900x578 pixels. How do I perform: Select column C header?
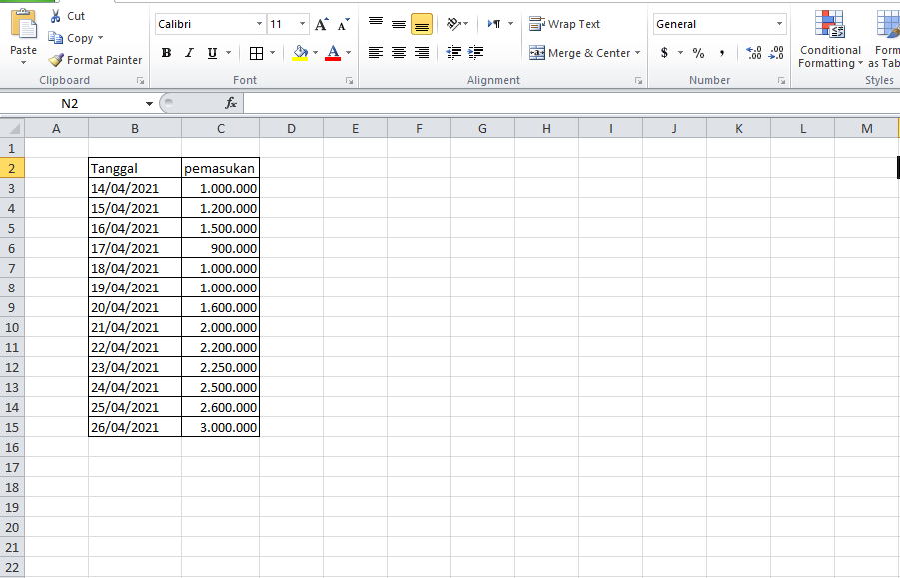pos(221,129)
